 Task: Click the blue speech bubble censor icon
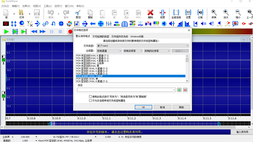[235, 24]
